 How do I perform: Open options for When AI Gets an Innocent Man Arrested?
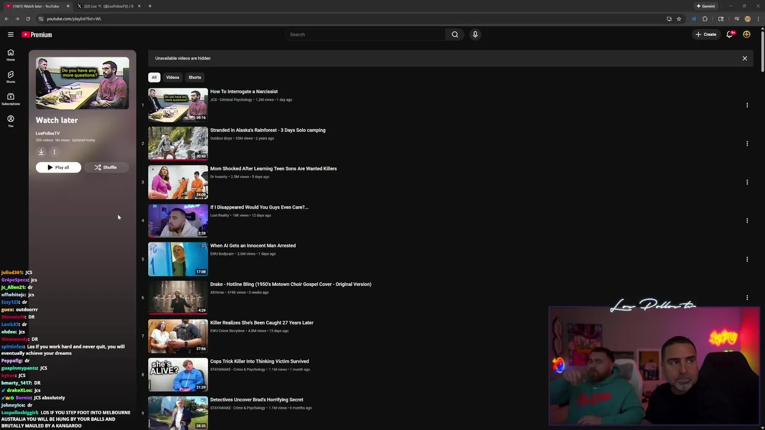pyautogui.click(x=746, y=259)
